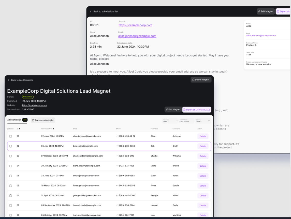The height and width of the screenshot is (219, 291).
Task: Click Back to submissions list
Action: coord(104,11)
